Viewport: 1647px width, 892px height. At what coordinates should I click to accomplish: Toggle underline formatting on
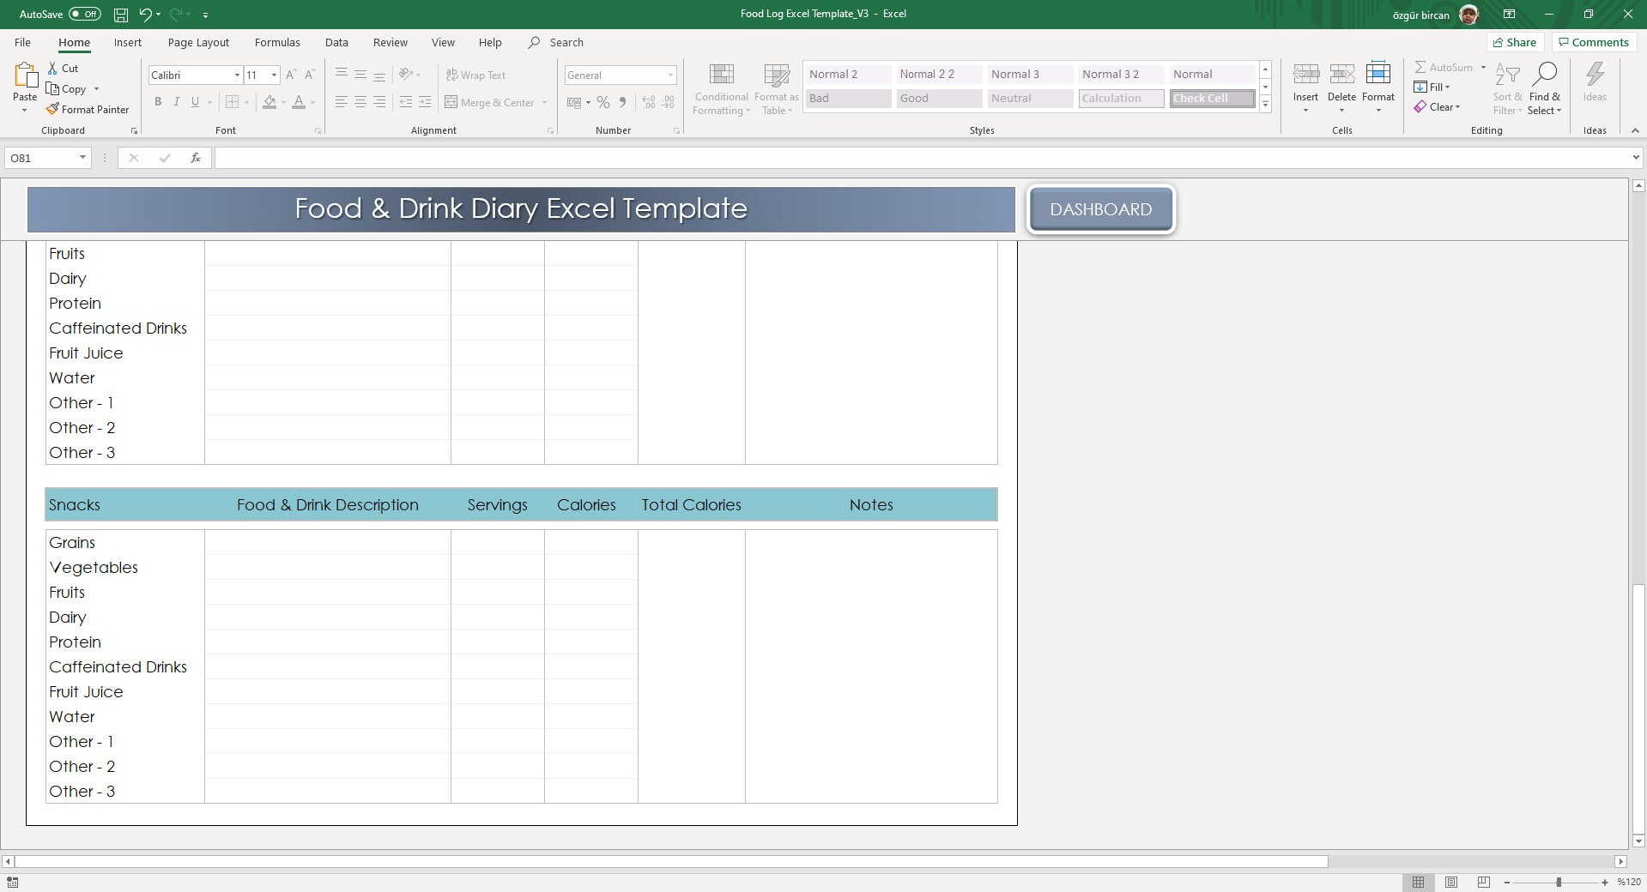pyautogui.click(x=195, y=102)
